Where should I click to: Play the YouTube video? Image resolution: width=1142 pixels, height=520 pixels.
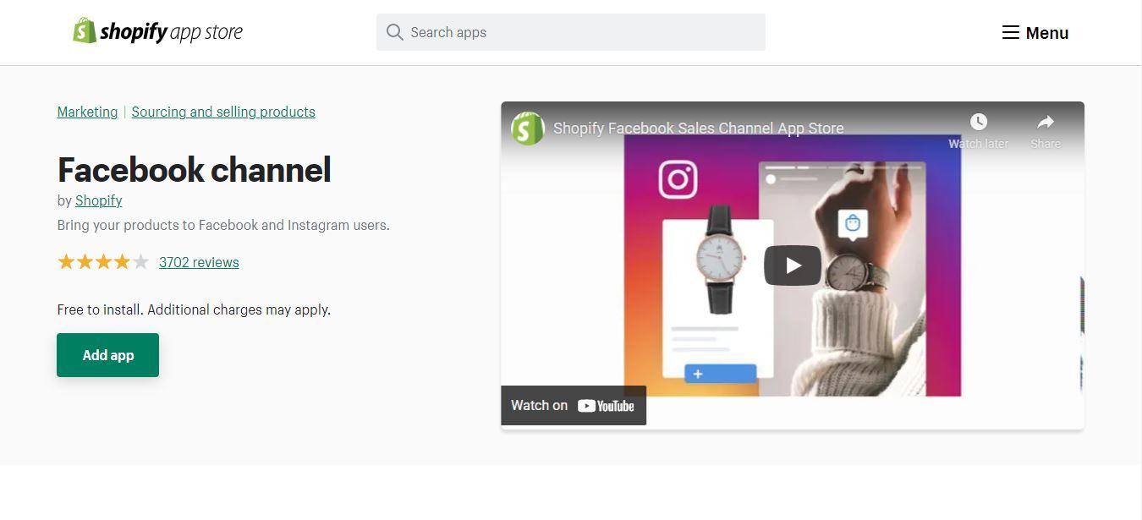(793, 265)
